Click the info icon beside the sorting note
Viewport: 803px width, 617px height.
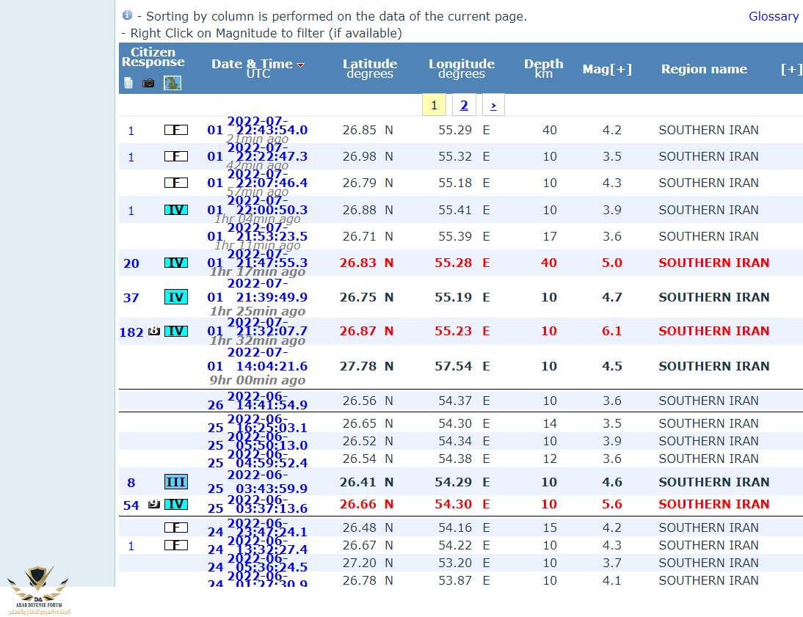click(x=127, y=15)
